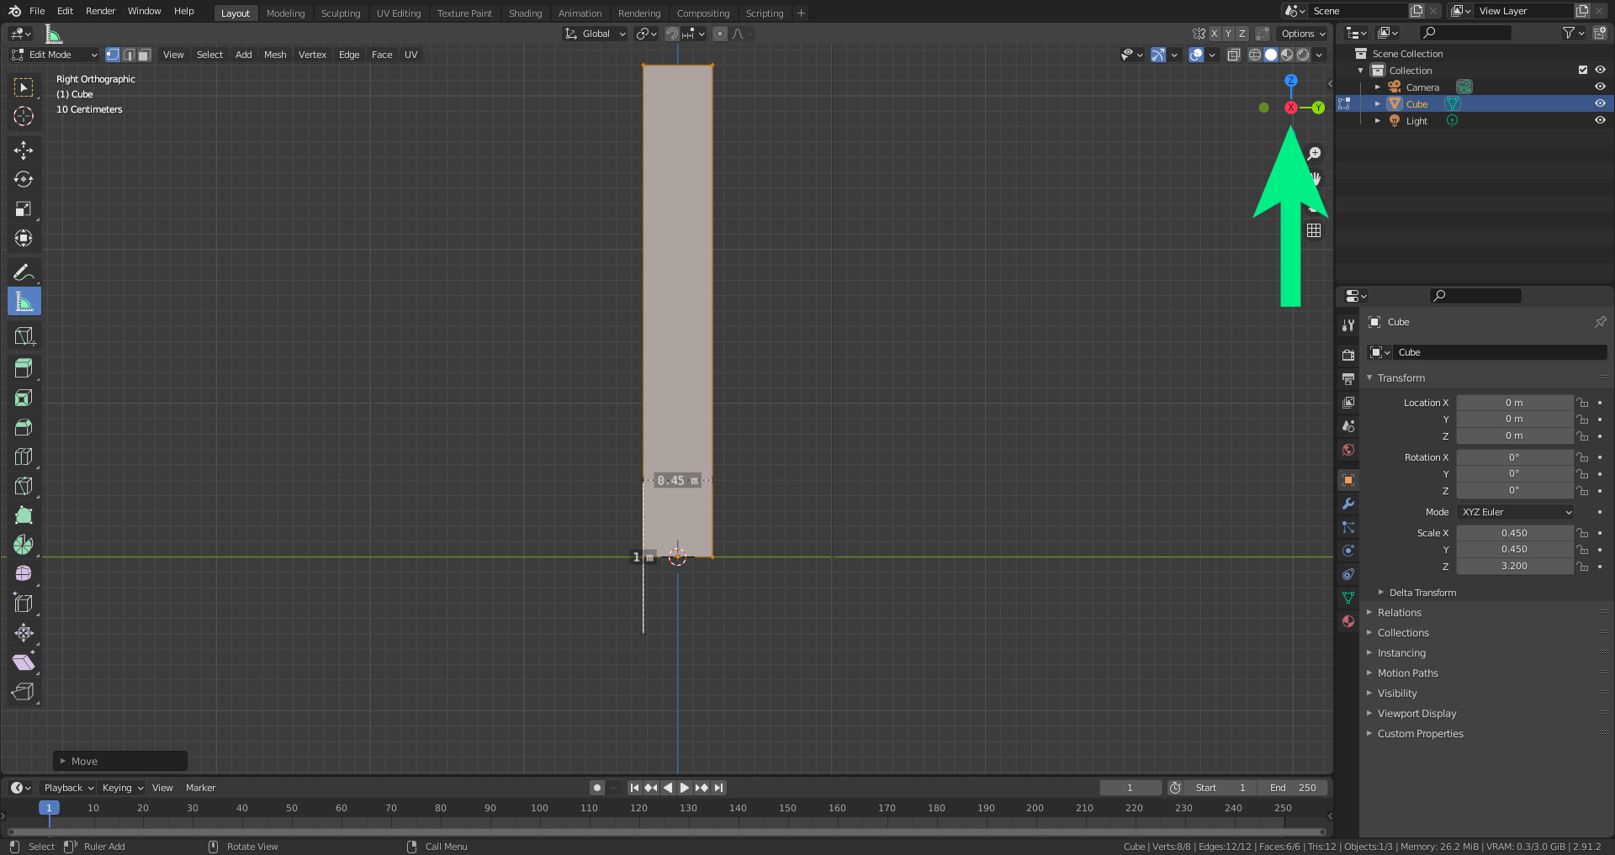This screenshot has height=855, width=1615.
Task: Activate the Annotate pencil tool
Action: pos(24,272)
